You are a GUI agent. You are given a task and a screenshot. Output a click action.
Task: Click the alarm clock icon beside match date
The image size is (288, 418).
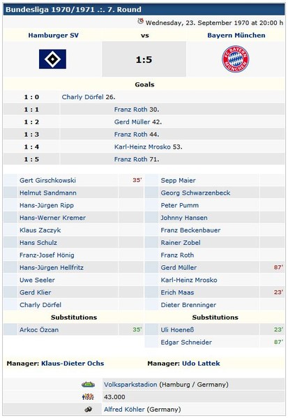pos(140,21)
